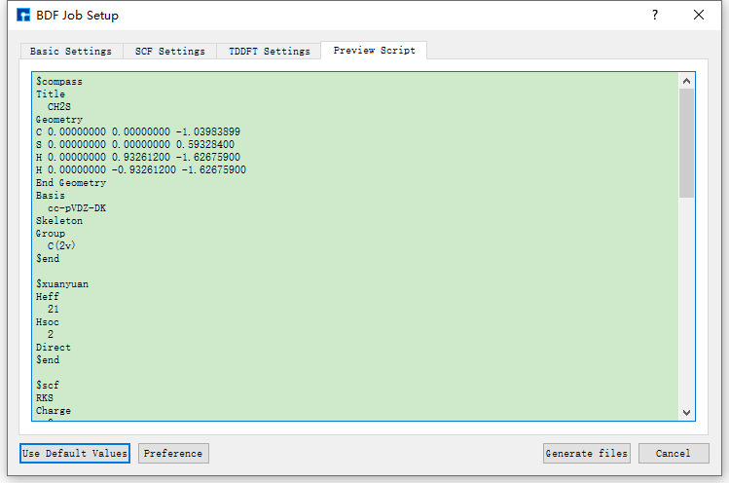The image size is (729, 483).
Task: Place cursor on the $xuanyuan line
Action: click(62, 284)
